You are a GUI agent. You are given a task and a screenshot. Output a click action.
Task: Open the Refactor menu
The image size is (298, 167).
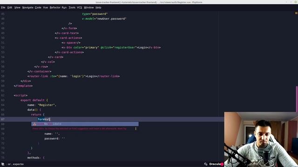55,7
